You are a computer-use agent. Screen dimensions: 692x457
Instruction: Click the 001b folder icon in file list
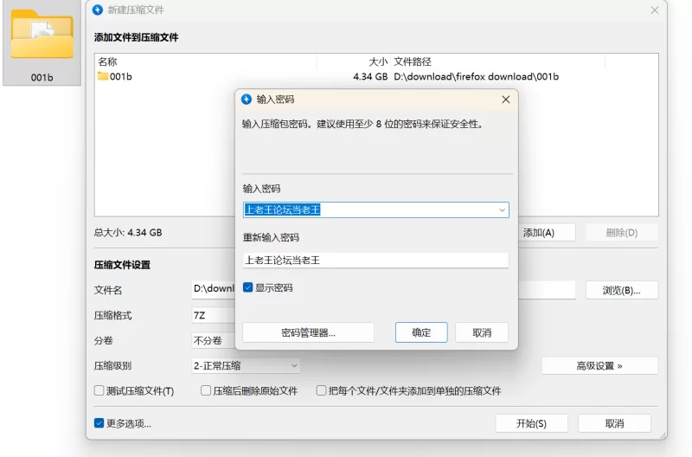[x=103, y=76]
